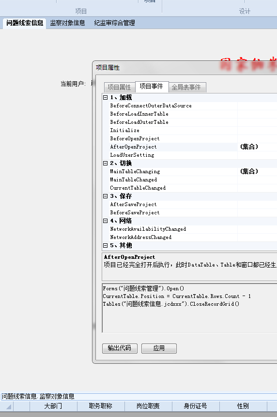The height and width of the screenshot is (417, 277).
Task: Click the 身份证号 column header
Action: coord(196,406)
